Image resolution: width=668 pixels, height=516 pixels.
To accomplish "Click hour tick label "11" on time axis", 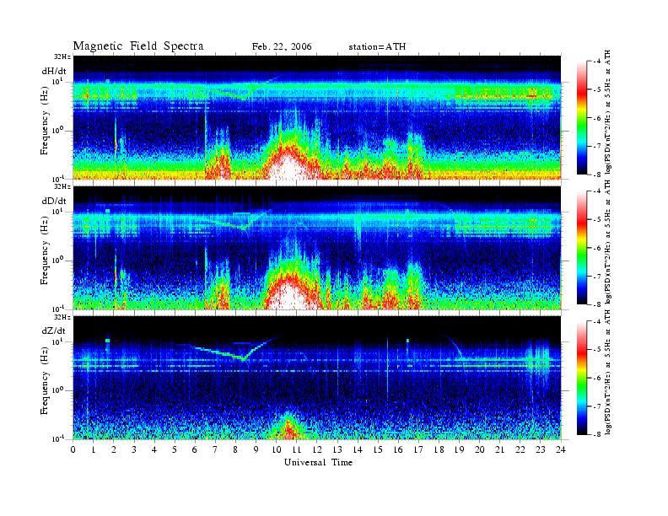I will [x=297, y=449].
